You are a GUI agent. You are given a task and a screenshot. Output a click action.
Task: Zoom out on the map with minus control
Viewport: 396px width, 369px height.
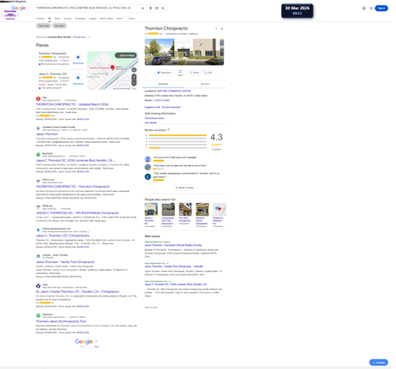tap(134, 83)
